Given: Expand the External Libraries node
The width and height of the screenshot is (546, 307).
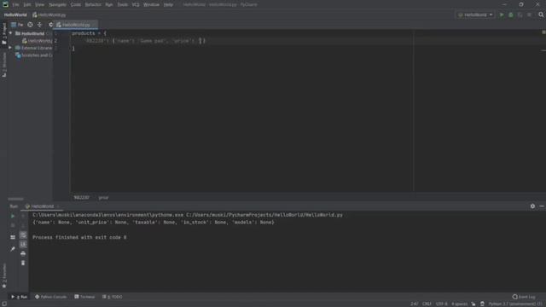Looking at the screenshot, I should click(10, 48).
